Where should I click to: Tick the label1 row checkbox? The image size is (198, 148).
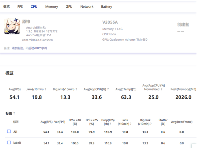pos(9,142)
